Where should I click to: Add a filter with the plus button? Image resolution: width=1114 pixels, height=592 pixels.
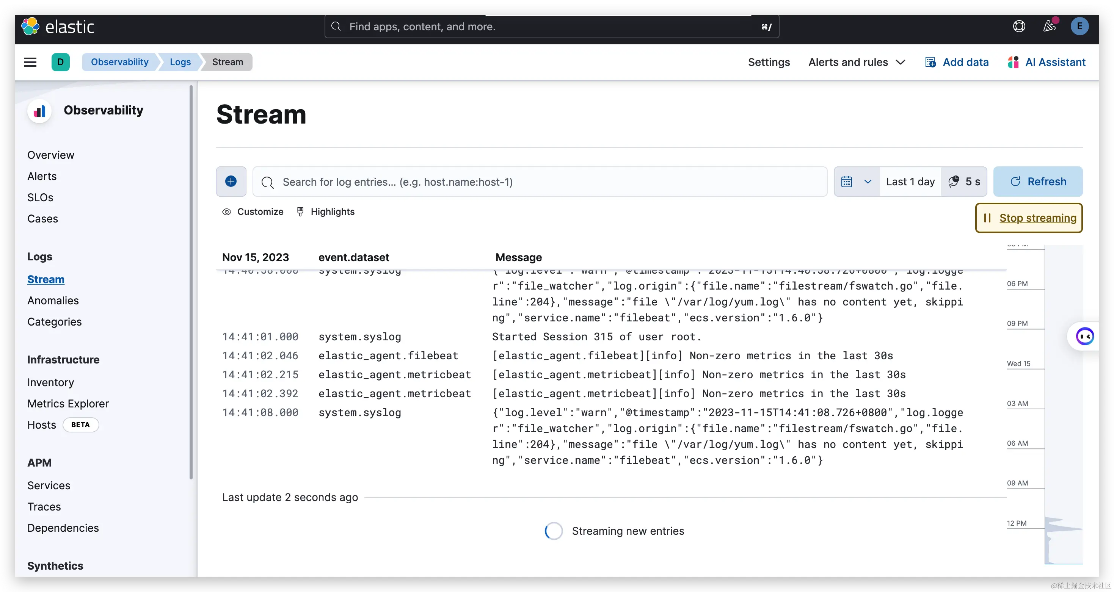pyautogui.click(x=231, y=182)
